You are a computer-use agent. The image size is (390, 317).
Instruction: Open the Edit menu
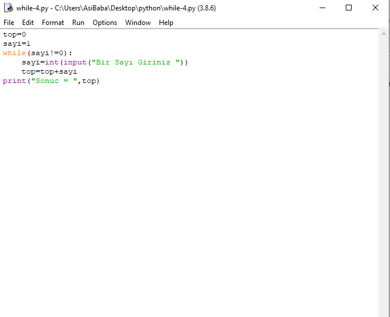pos(28,23)
